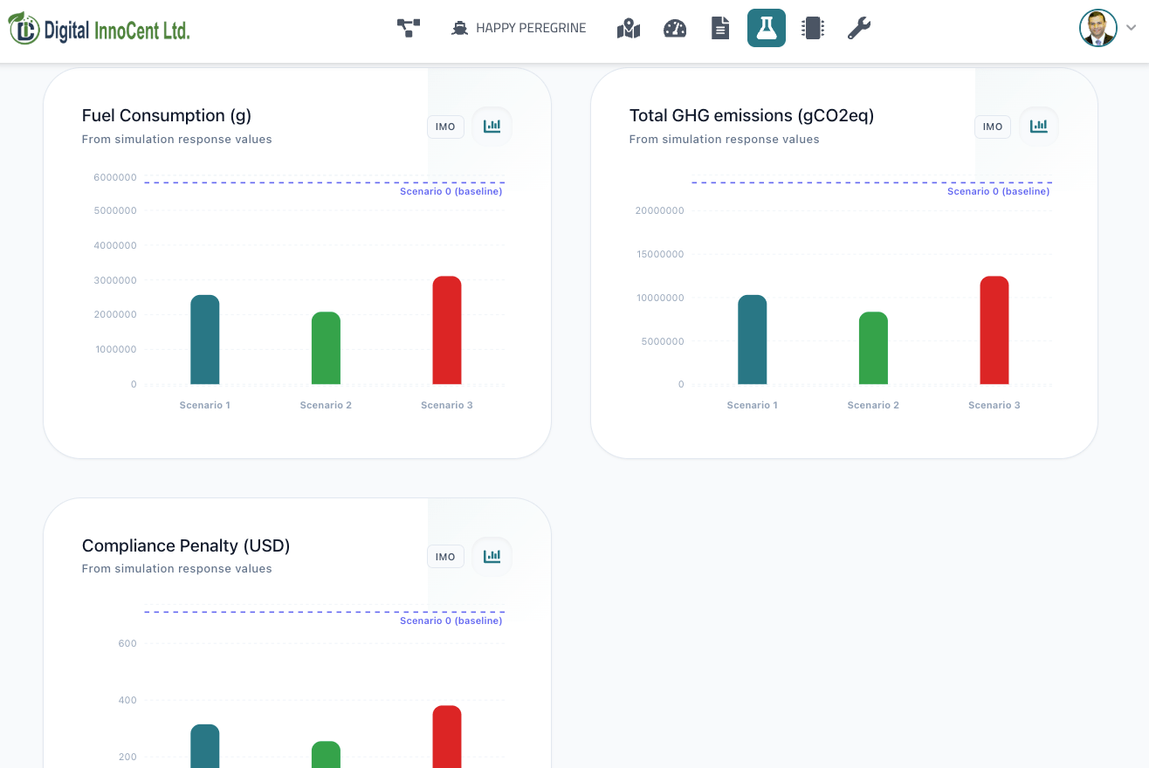This screenshot has width=1149, height=768.
Task: Switch Fuel Consumption chart type button
Action: pyautogui.click(x=492, y=127)
